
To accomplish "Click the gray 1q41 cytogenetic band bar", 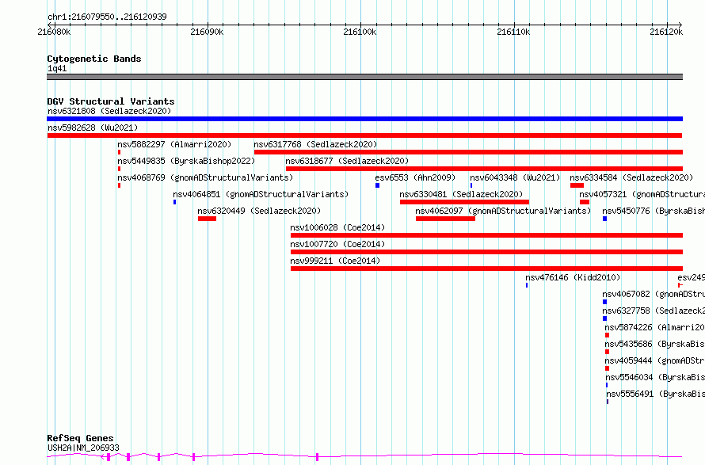I will [x=364, y=77].
